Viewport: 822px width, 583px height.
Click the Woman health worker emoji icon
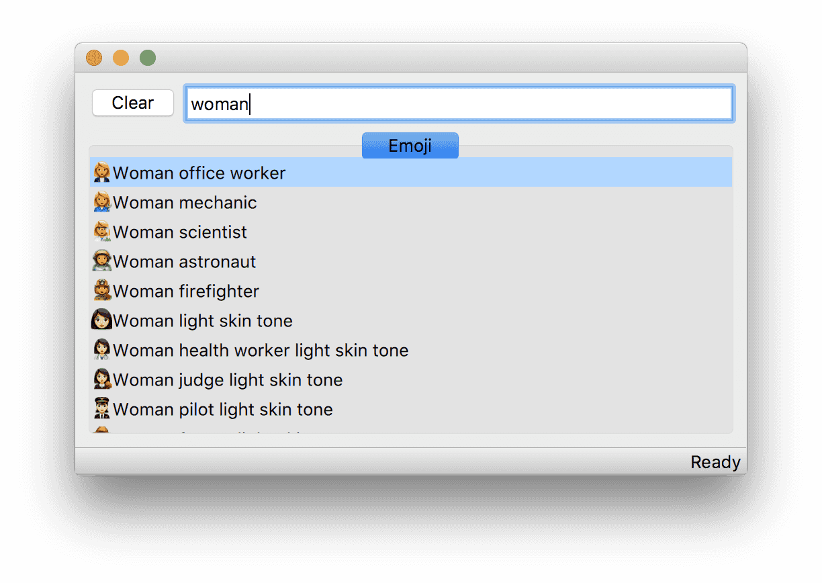click(x=101, y=350)
